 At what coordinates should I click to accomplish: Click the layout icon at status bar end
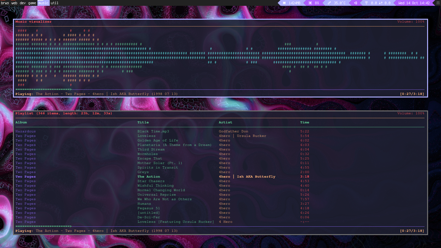click(x=438, y=3)
